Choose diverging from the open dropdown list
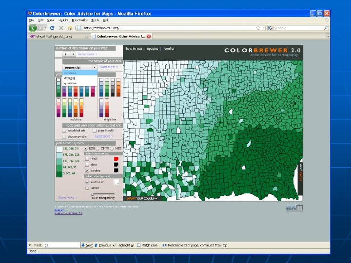Screen dimensions: 351x263 pos(80,78)
